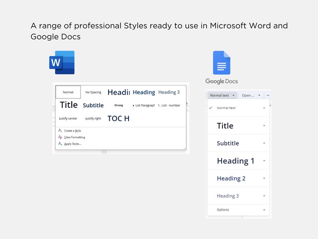Open Options in Google Docs styles menu
Viewport: 318px width, 239px height.
[x=238, y=210]
